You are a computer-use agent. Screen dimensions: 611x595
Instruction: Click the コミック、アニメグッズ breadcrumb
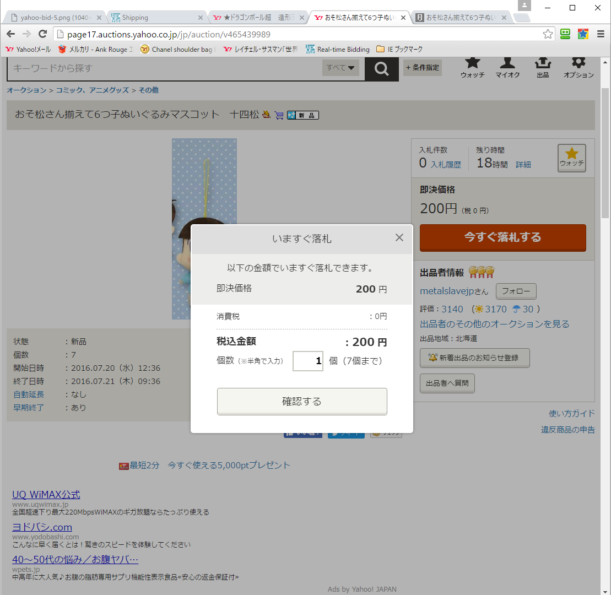(x=93, y=90)
